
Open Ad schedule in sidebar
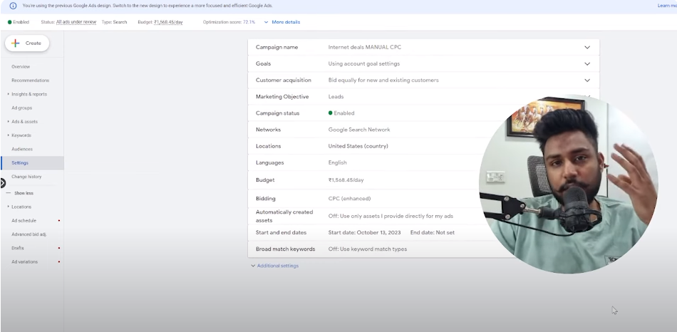24,221
